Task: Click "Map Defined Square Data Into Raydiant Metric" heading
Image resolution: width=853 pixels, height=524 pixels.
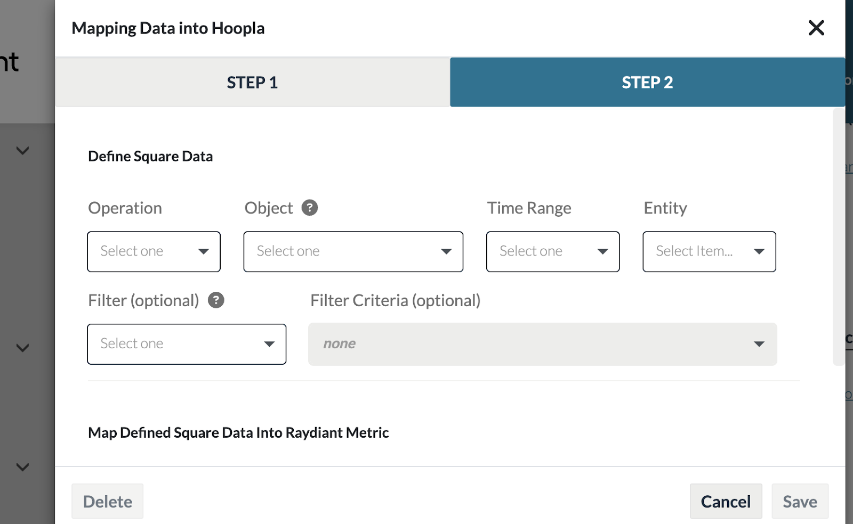Action: (238, 432)
